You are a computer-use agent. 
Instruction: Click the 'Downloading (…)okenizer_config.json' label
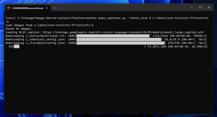[x=36, y=40]
